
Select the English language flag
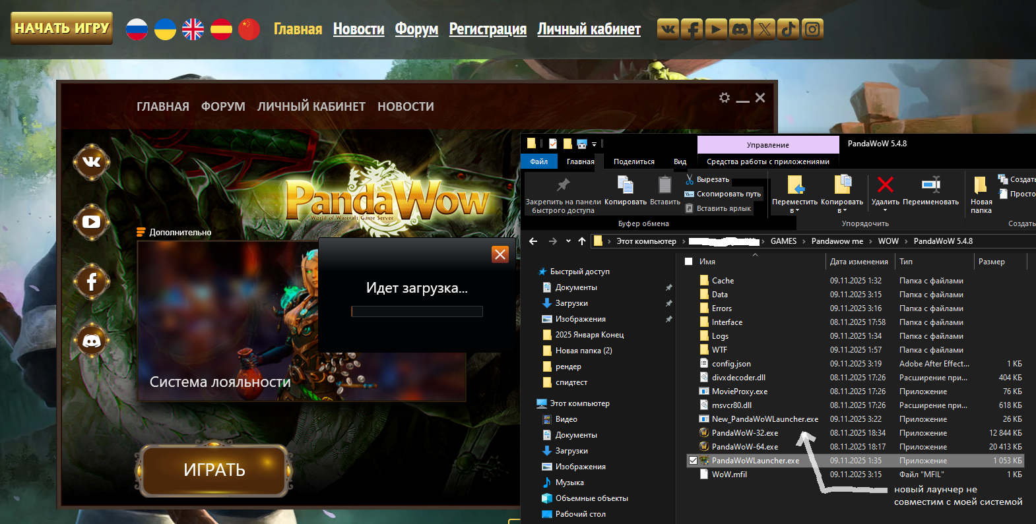(x=193, y=29)
